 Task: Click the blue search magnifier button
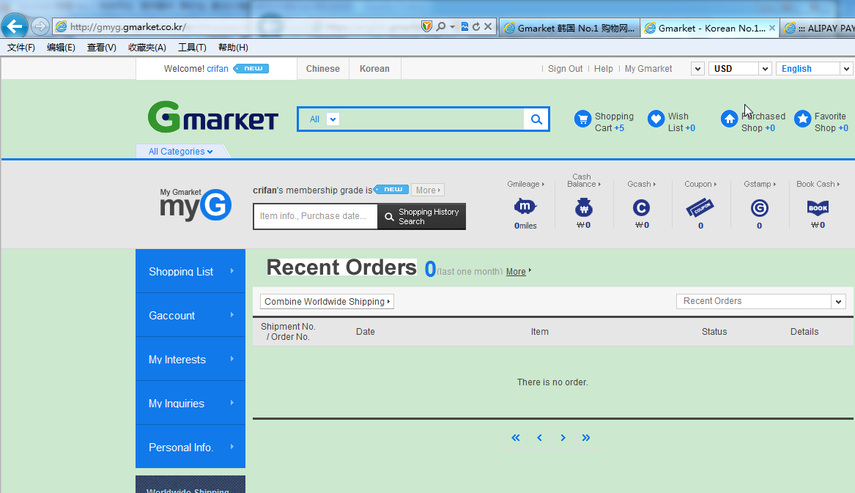[536, 119]
